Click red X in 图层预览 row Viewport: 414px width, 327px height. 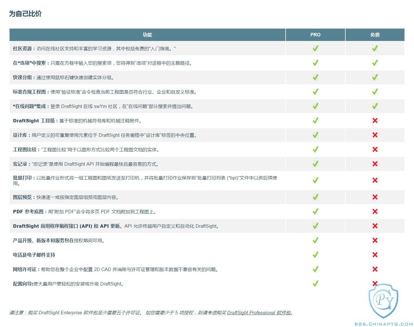(x=375, y=197)
